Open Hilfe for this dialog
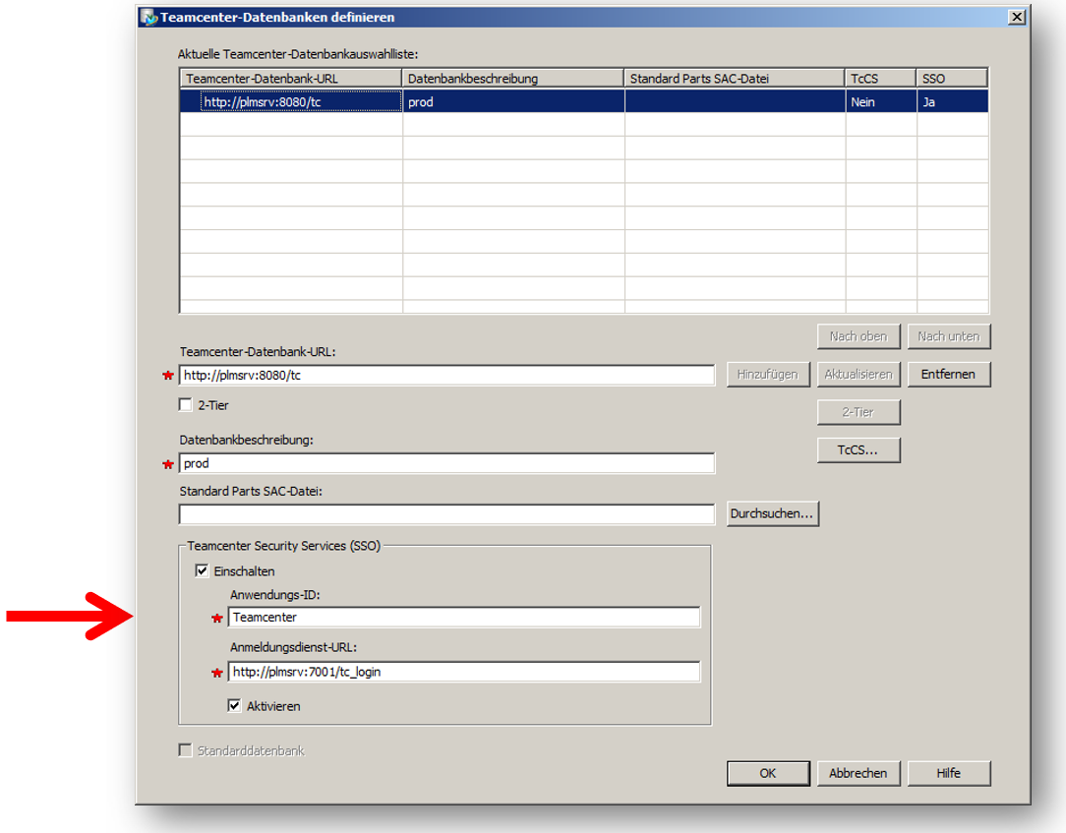This screenshot has height=833, width=1066. (x=948, y=773)
